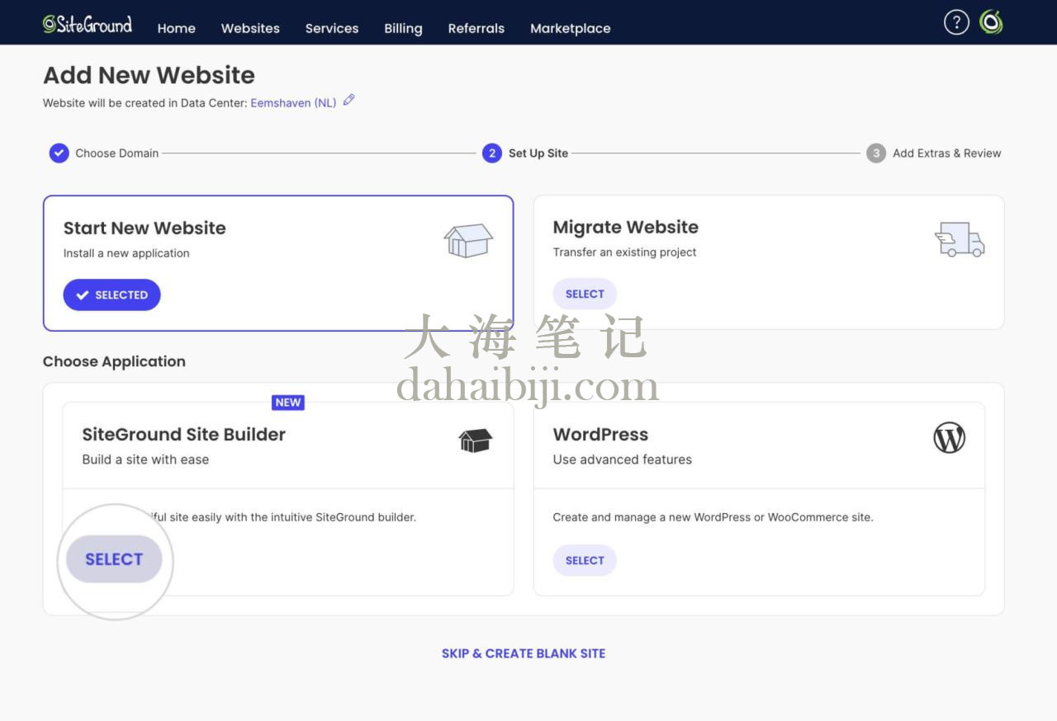This screenshot has width=1057, height=721.
Task: Click the WooCommerce site description text
Action: coord(713,517)
